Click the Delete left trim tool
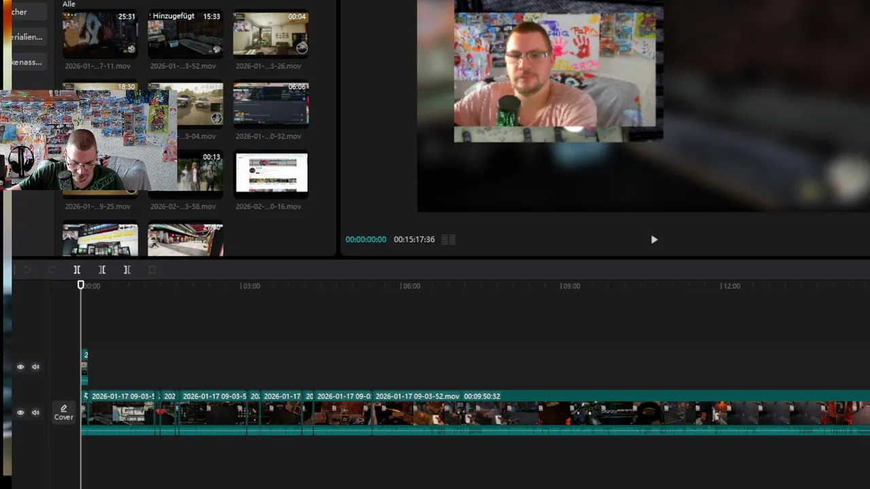The image size is (870, 489). pyautogui.click(x=102, y=270)
